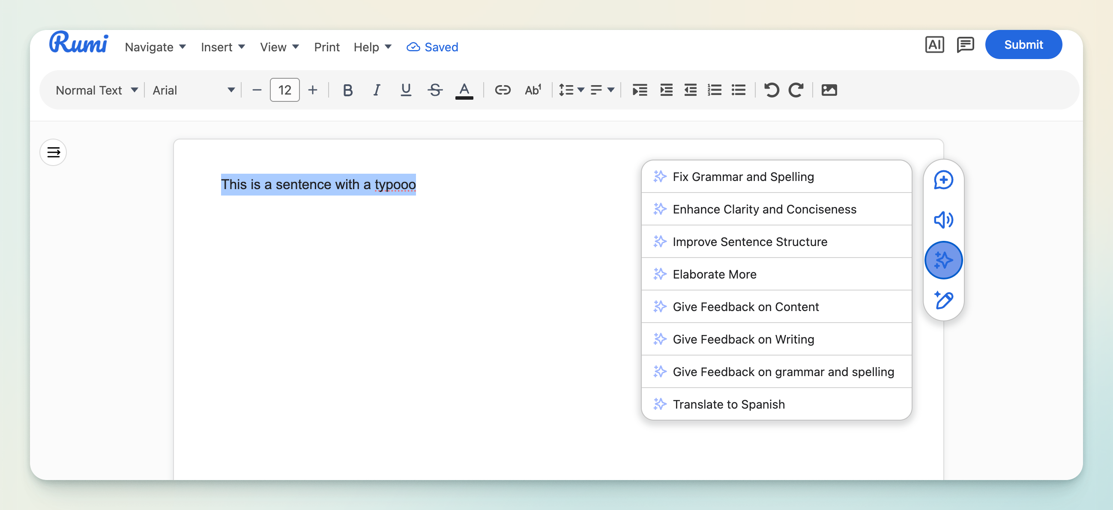Click the insert link icon
Image resolution: width=1113 pixels, height=510 pixels.
(x=503, y=90)
